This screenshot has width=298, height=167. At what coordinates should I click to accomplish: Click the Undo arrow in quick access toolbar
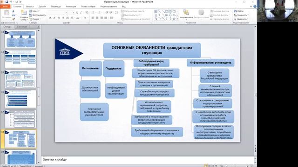coord(11,2)
